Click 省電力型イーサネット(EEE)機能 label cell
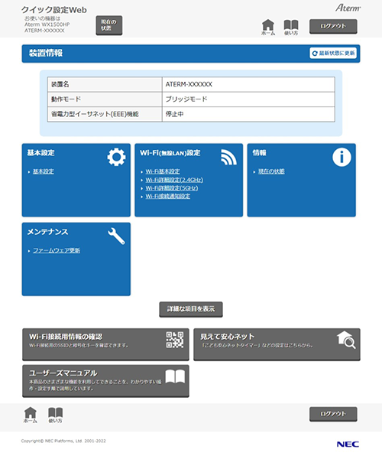382x456 pixels. pos(105,114)
